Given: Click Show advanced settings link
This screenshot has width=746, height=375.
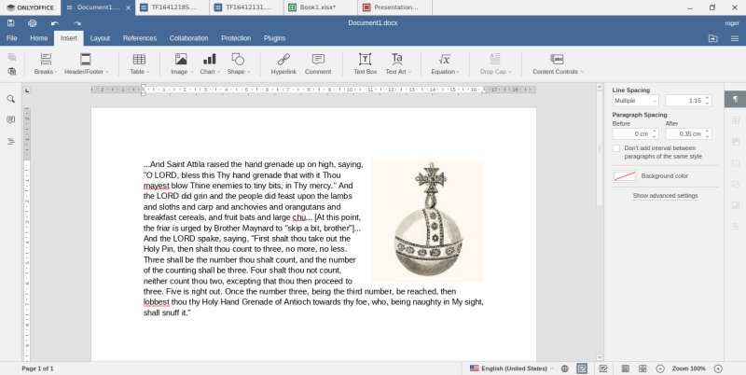Looking at the screenshot, I should click(665, 196).
